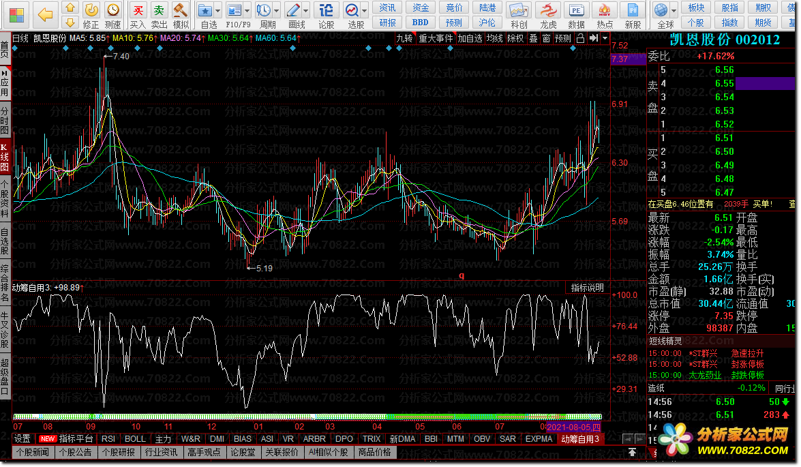Click the red 买入 buy icon
The height and width of the screenshot is (467, 801).
[x=138, y=10]
